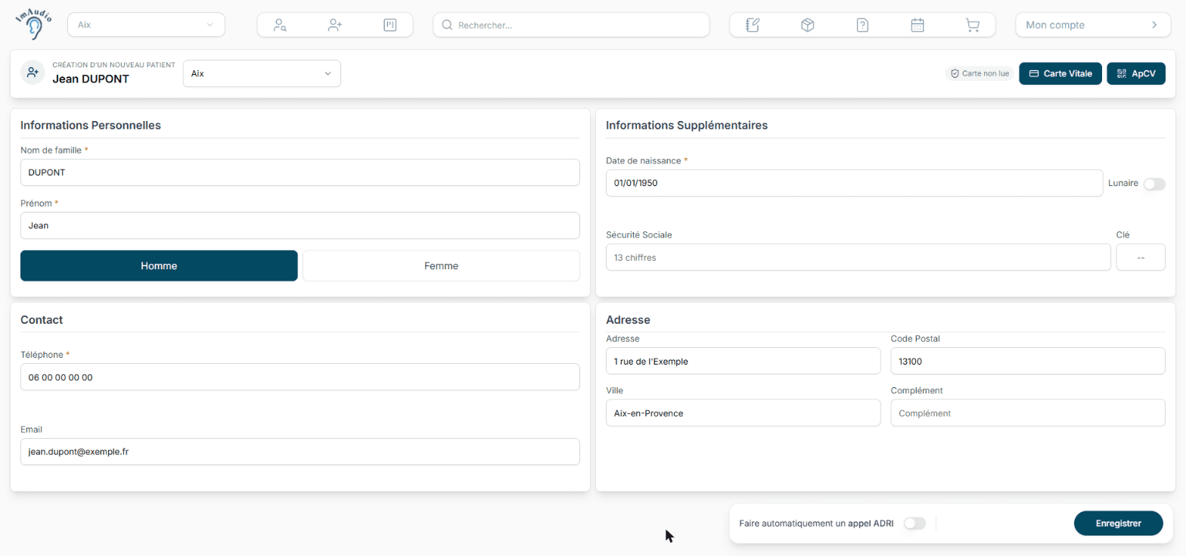The image size is (1186, 556).
Task: Click the Clé field
Action: (1141, 257)
